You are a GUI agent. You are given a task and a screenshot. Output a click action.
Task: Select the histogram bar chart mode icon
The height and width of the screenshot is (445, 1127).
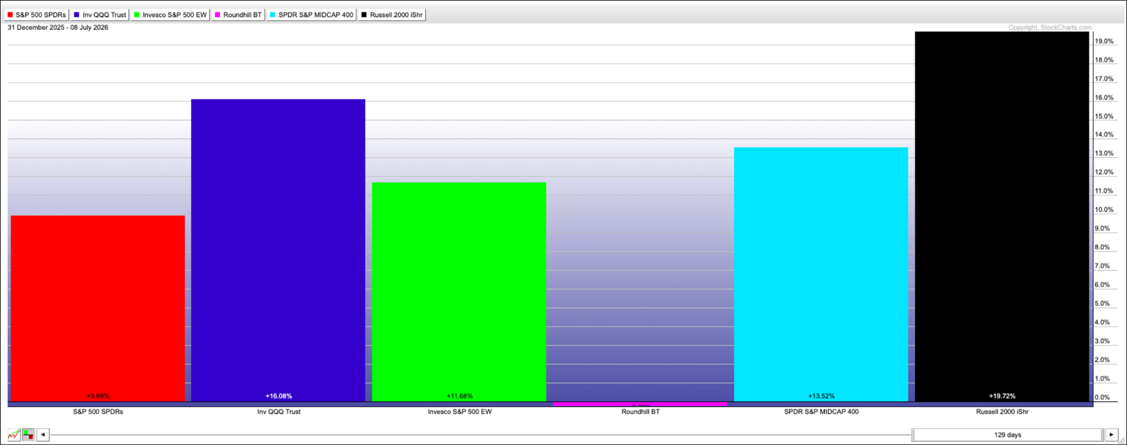[28, 435]
